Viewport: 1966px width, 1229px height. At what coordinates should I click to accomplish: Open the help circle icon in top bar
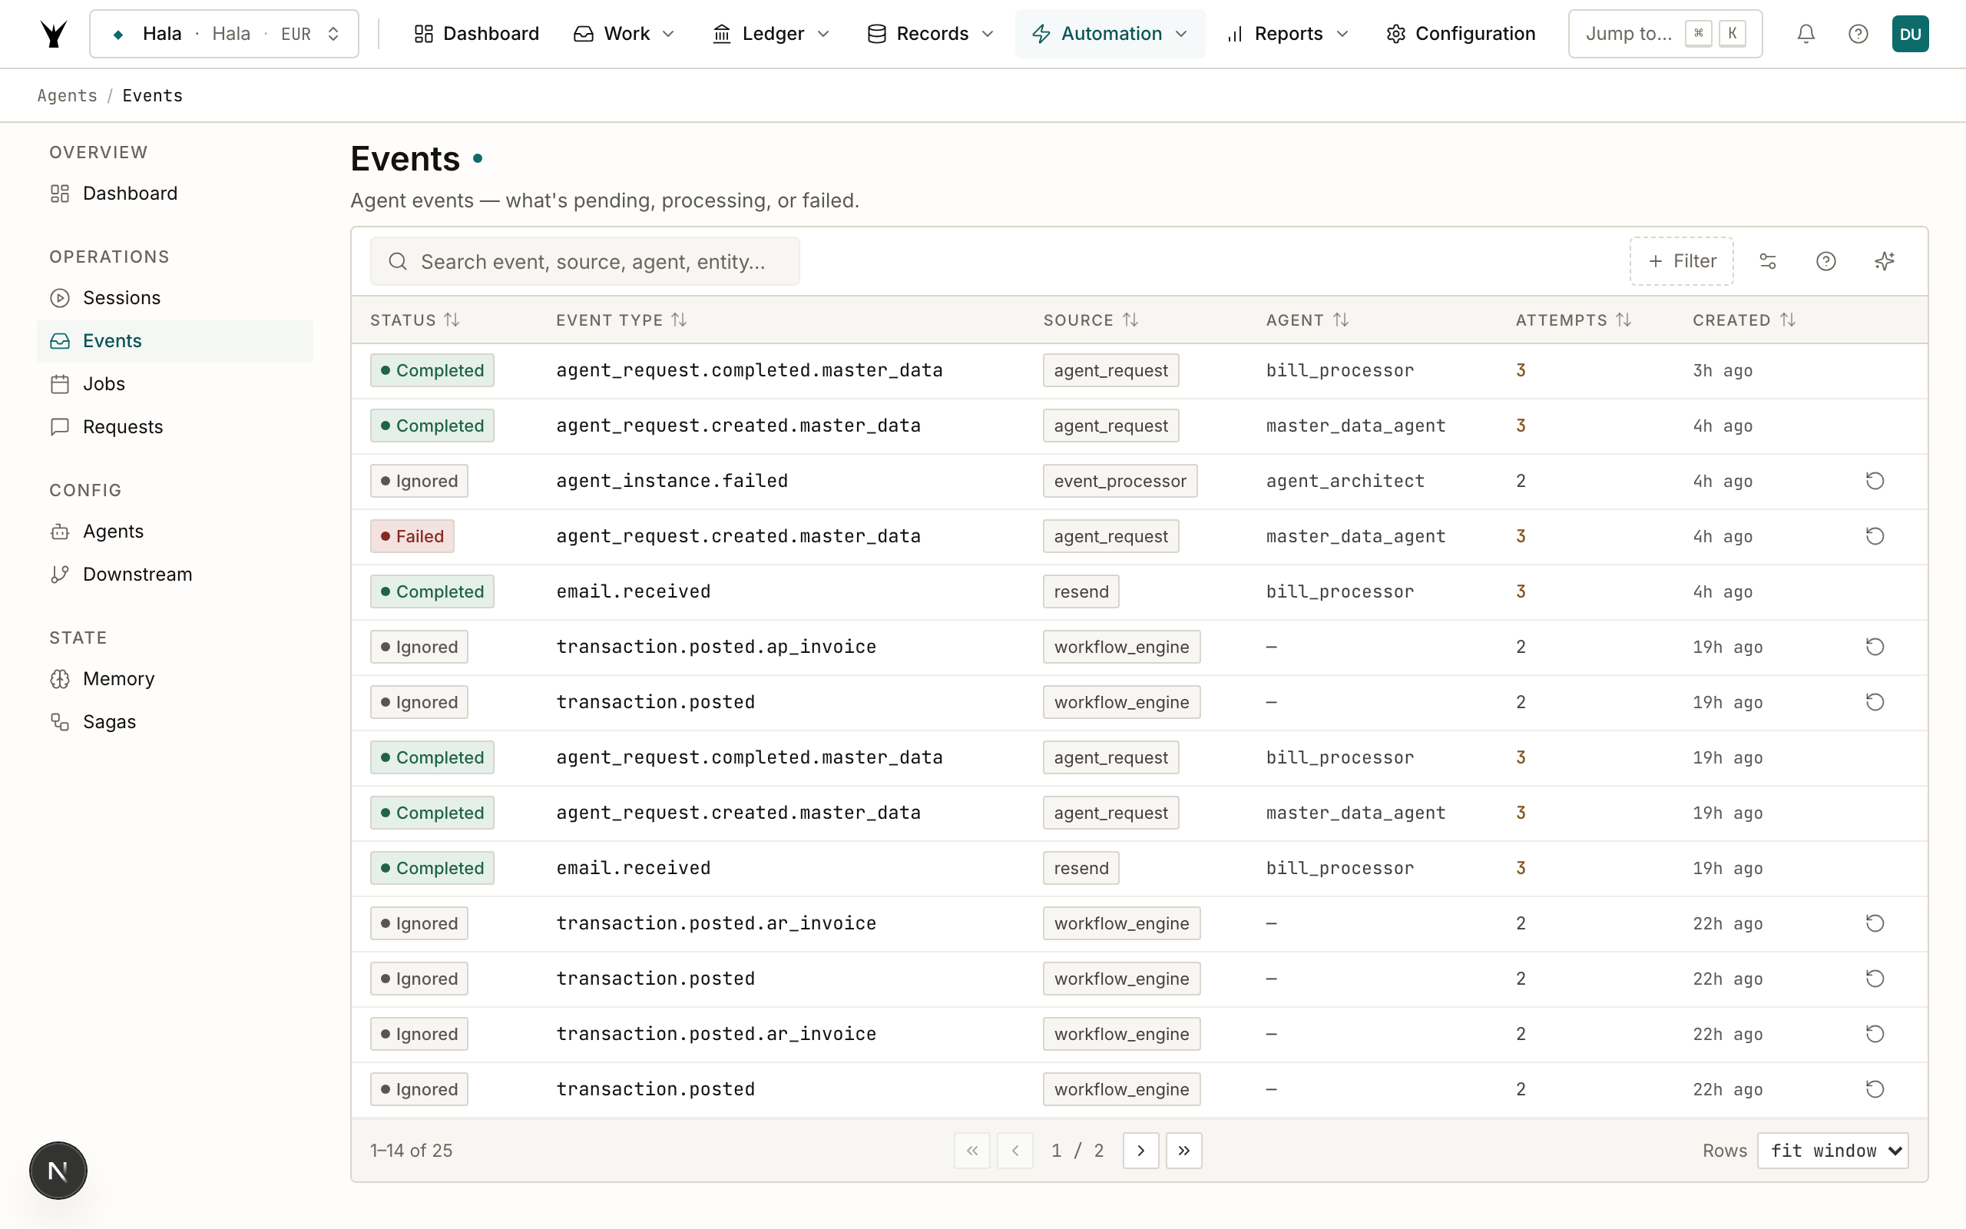coord(1858,34)
